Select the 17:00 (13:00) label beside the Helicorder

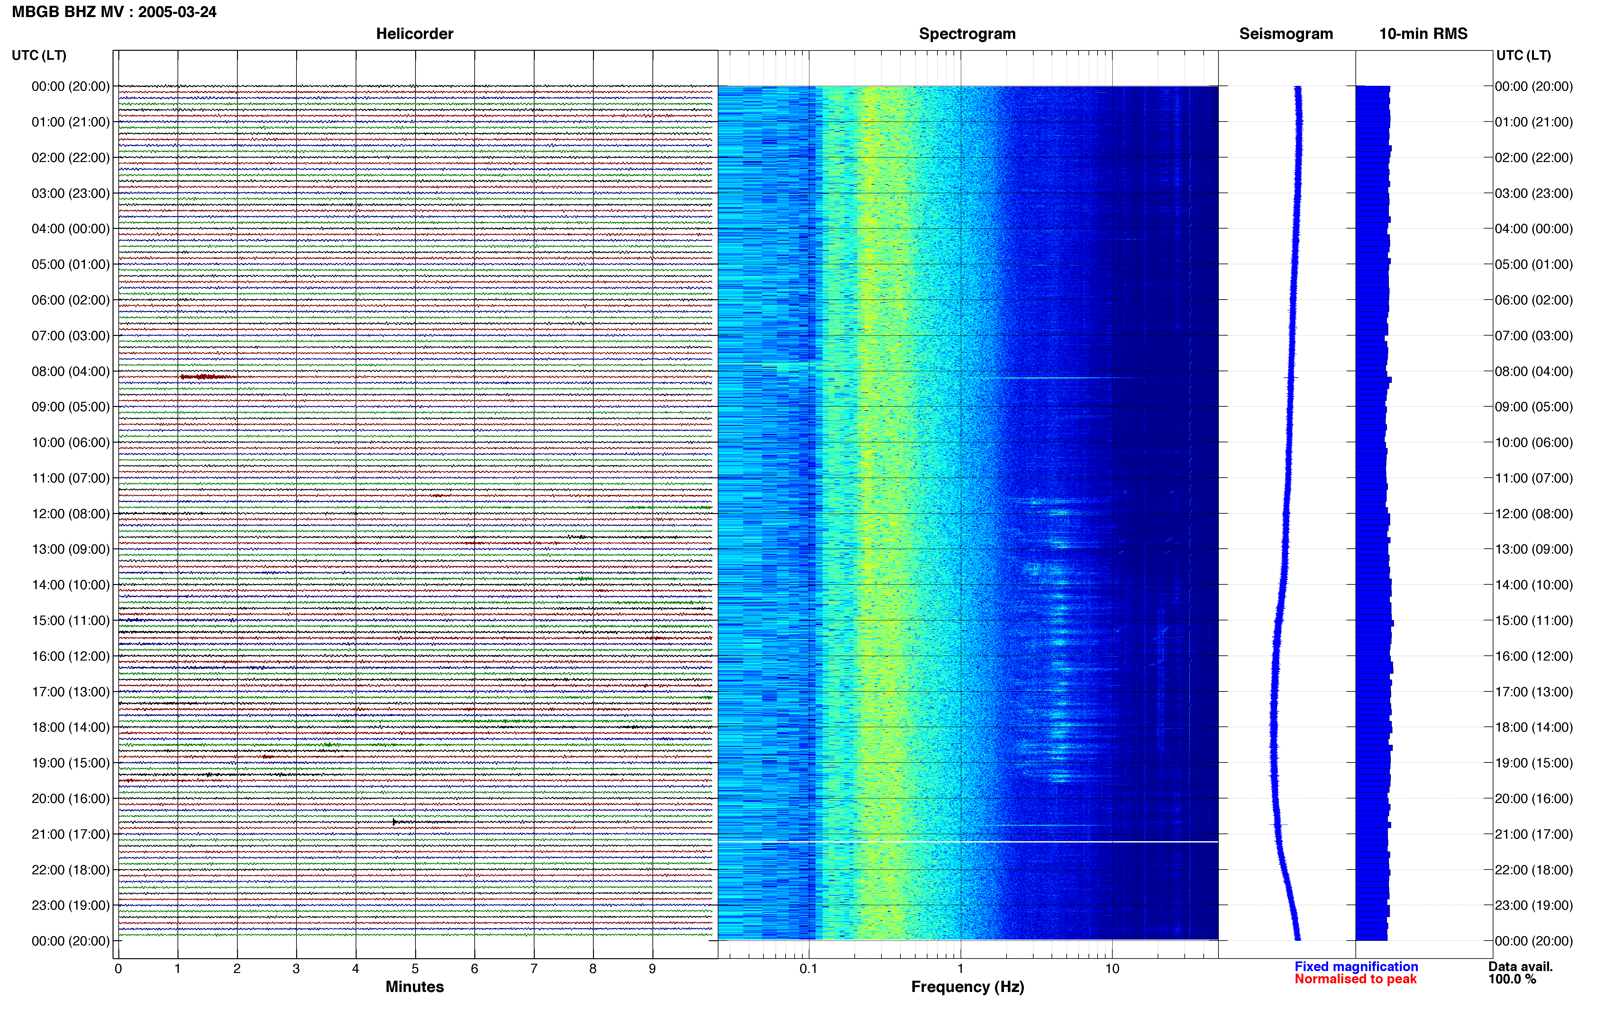point(71,691)
